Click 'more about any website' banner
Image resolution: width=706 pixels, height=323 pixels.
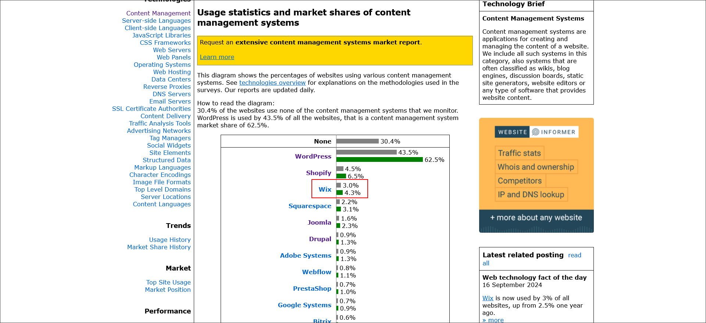536,218
